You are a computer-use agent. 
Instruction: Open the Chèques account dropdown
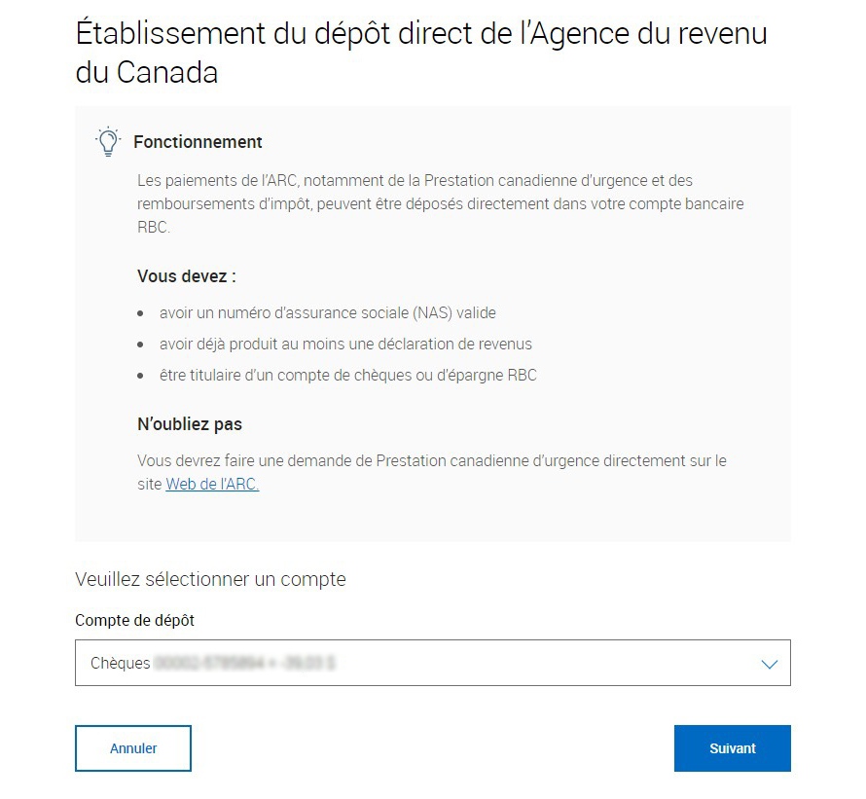click(x=432, y=663)
